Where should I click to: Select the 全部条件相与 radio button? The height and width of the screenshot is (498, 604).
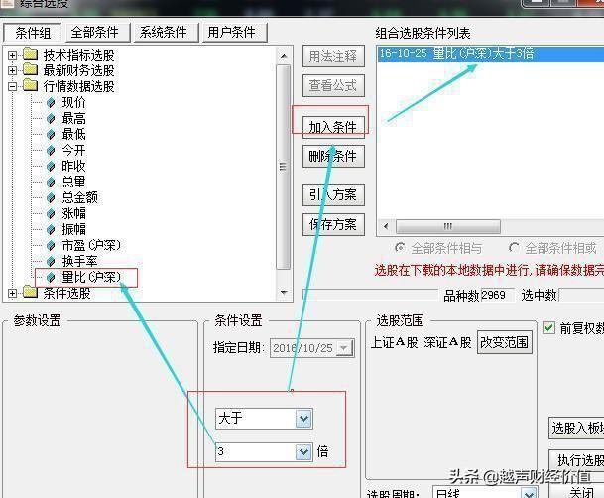400,248
